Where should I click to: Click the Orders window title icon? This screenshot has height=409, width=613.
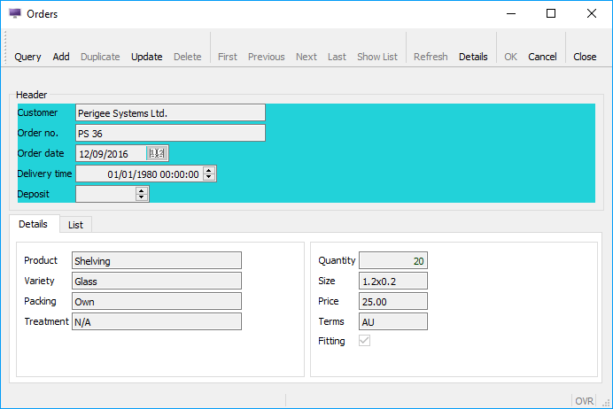point(14,13)
